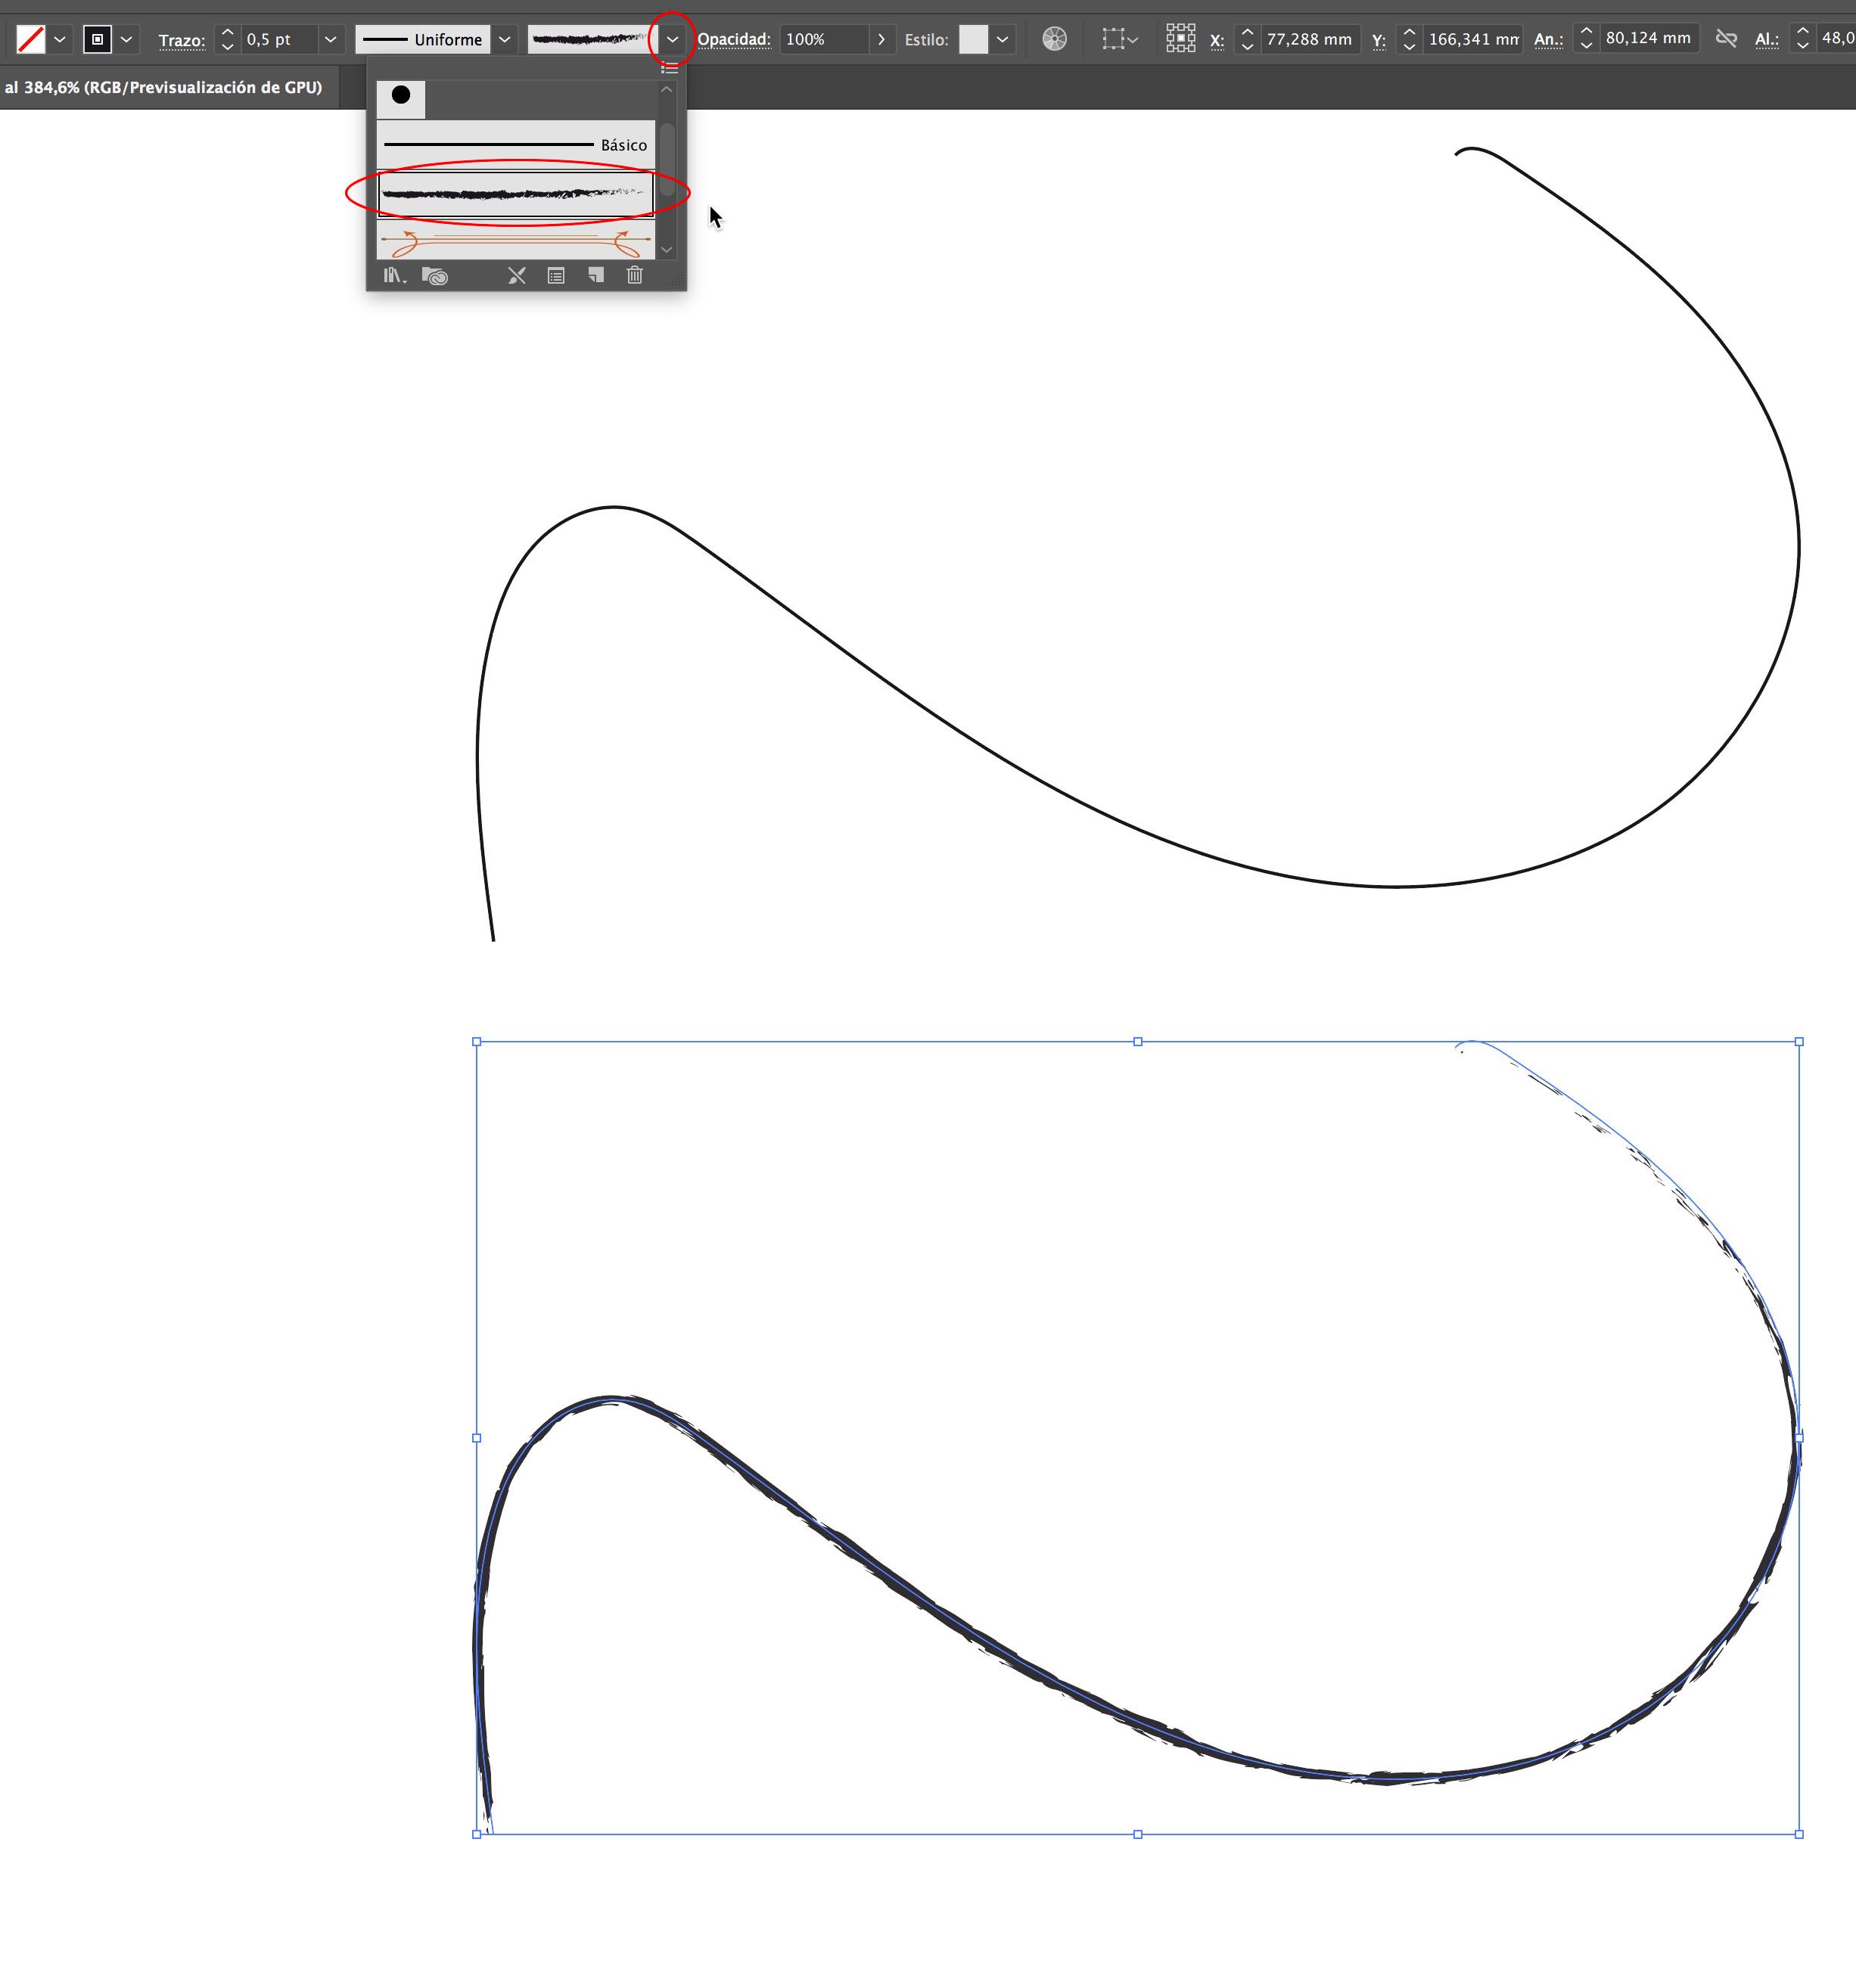Click the left-middle selection bounding box handle
The image size is (1856, 1988).
point(477,1438)
